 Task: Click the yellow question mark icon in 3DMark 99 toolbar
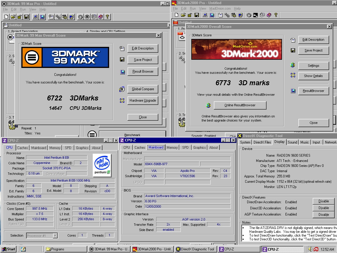(x=107, y=17)
